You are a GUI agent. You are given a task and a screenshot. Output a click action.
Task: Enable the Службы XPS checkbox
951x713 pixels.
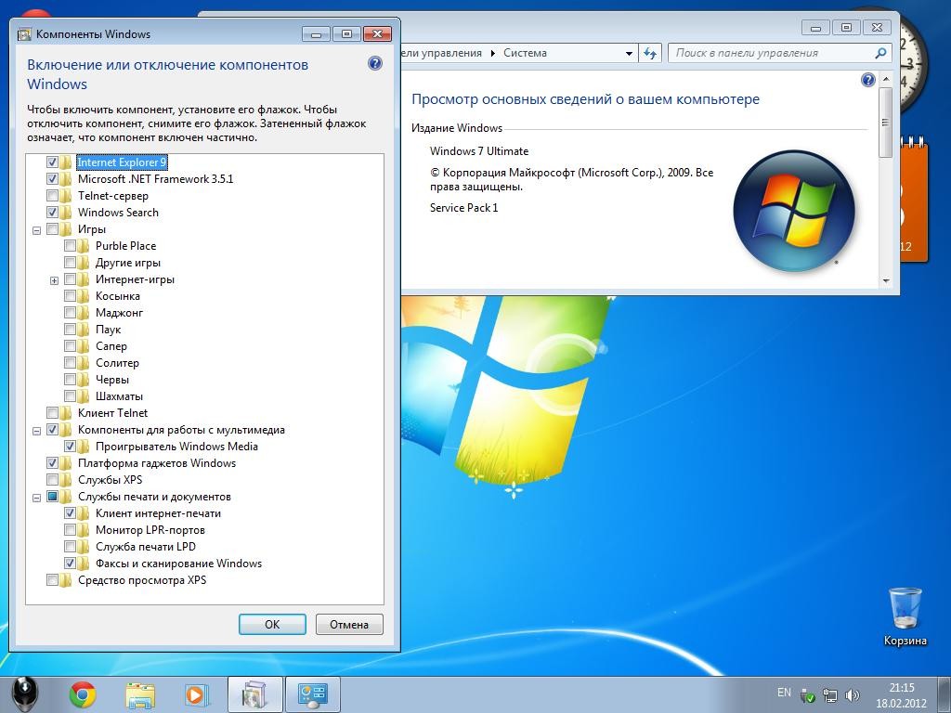tap(52, 480)
